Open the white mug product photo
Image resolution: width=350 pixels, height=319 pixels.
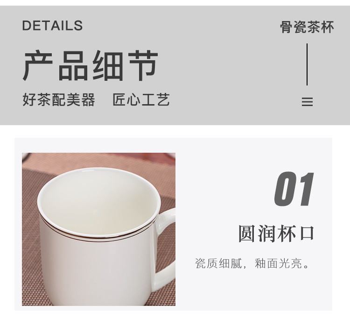click(x=98, y=229)
